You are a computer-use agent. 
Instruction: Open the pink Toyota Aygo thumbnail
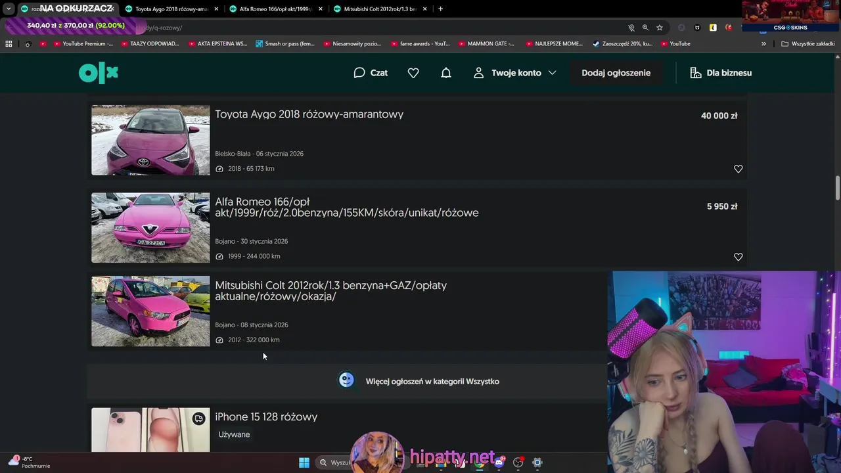(x=150, y=140)
